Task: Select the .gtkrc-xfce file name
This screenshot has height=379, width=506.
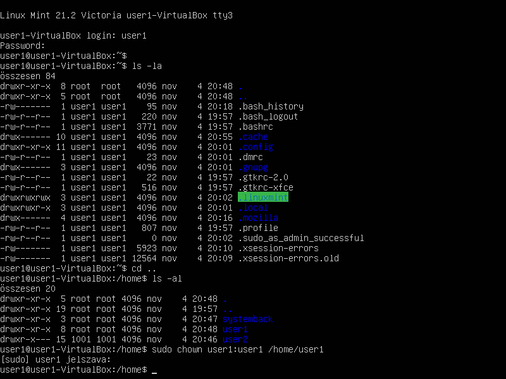Action: click(x=266, y=187)
